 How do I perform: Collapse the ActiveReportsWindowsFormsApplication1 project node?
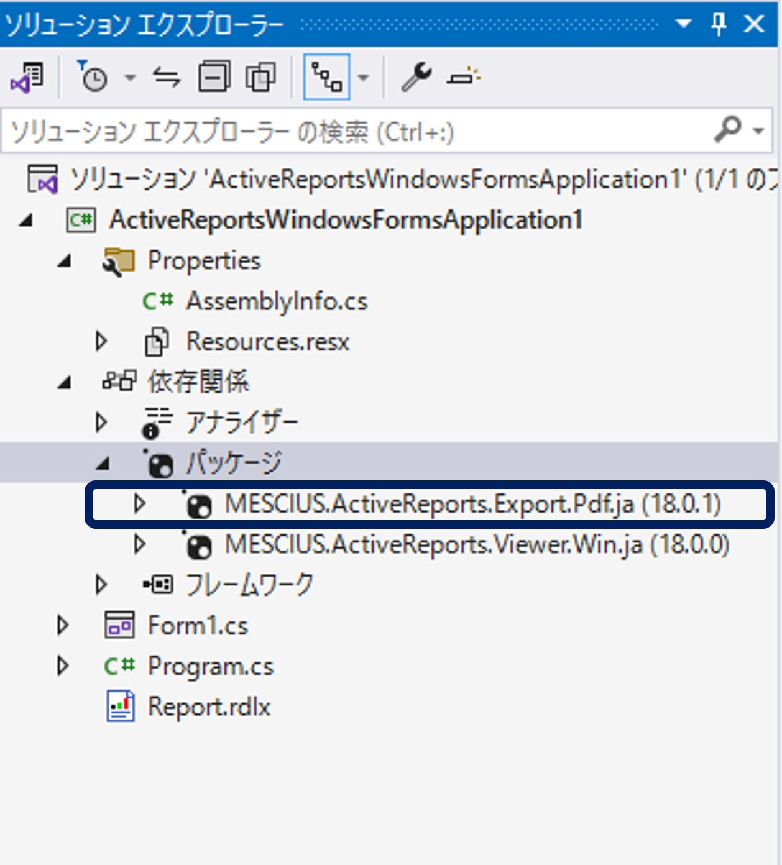[25, 220]
